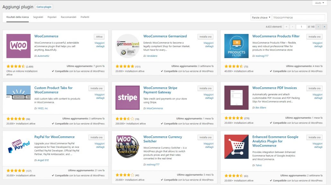Viewport: 331px width, 185px height.
Task: Select the PayPal for WooCommerce logo
Action: point(18,147)
